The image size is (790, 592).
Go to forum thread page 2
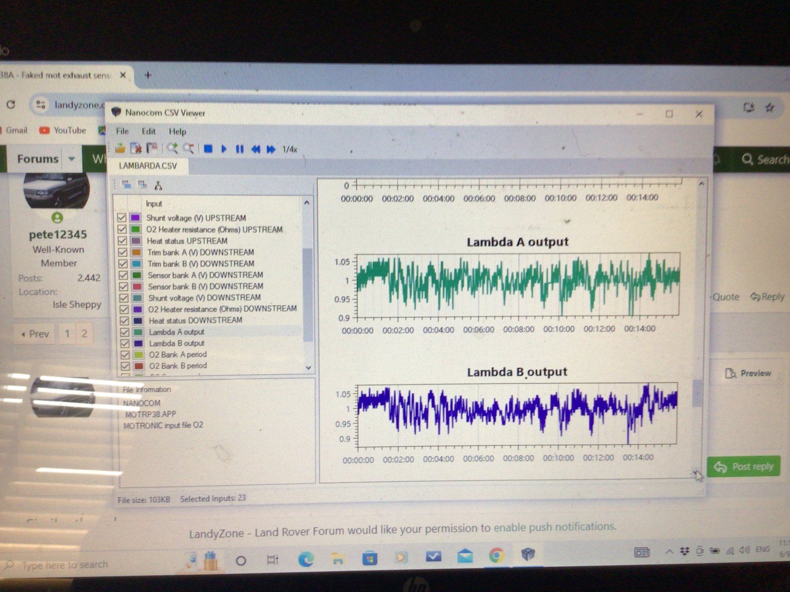[x=84, y=334]
